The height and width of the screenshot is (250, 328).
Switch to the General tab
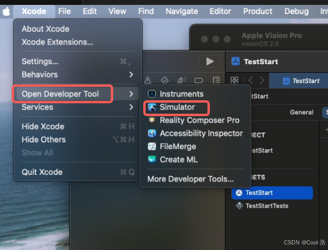coord(302,112)
